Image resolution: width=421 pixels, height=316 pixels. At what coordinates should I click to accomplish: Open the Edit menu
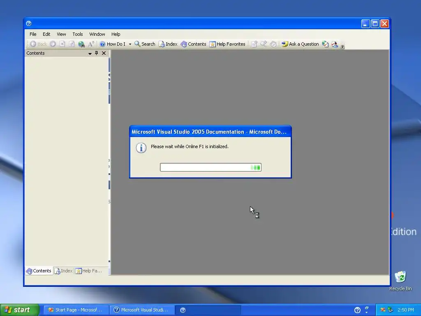[x=46, y=34]
